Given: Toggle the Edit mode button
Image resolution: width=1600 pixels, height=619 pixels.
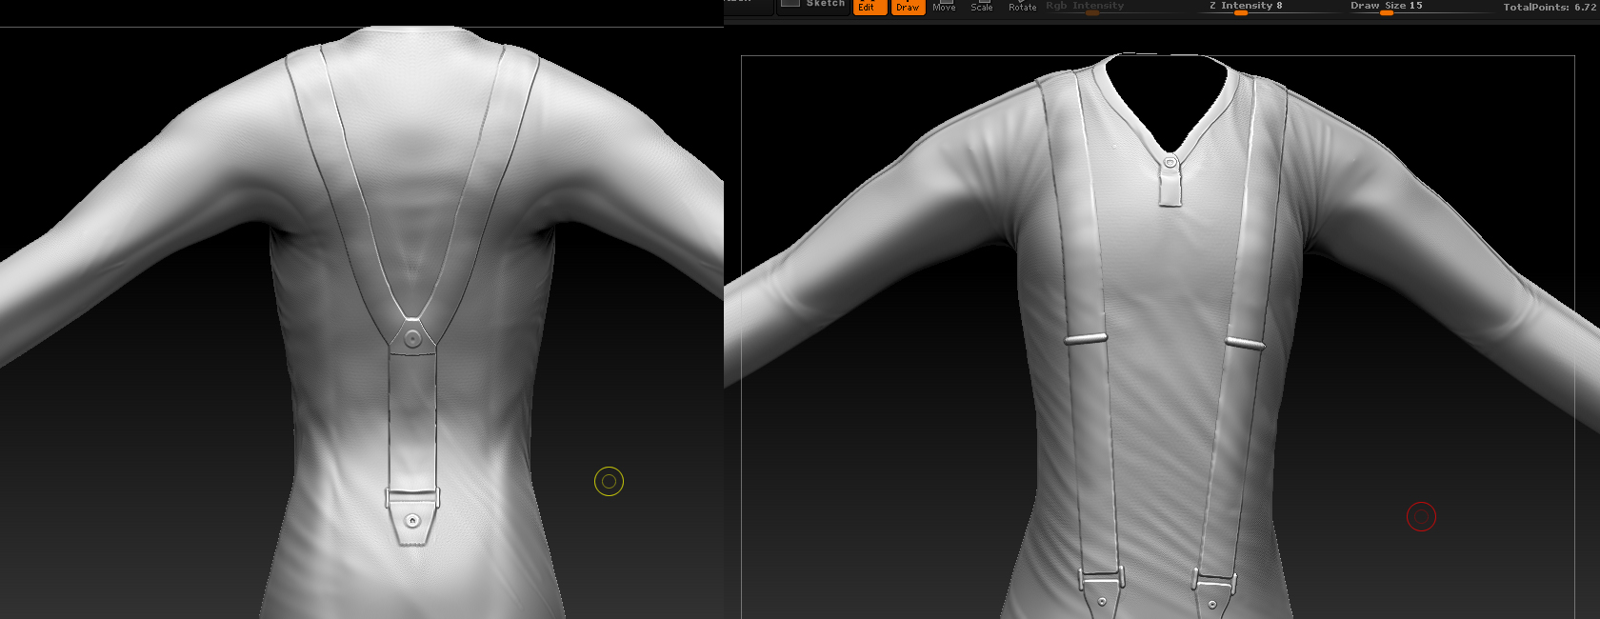Looking at the screenshot, I should coord(870,7).
